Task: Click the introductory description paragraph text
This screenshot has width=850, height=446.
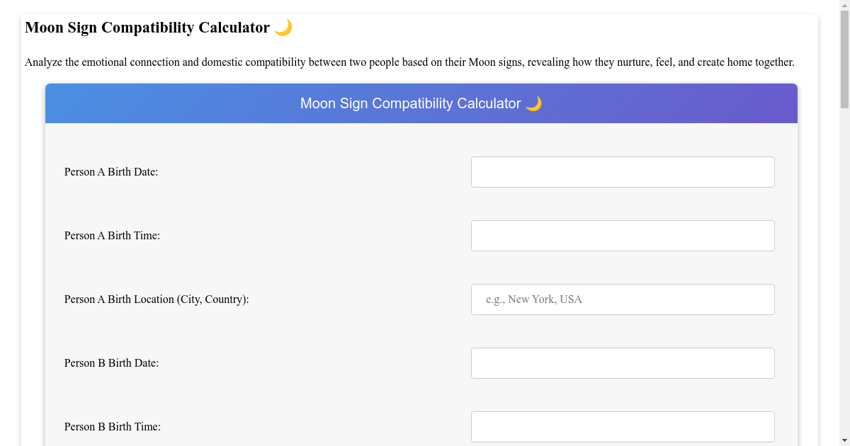Action: (x=409, y=62)
